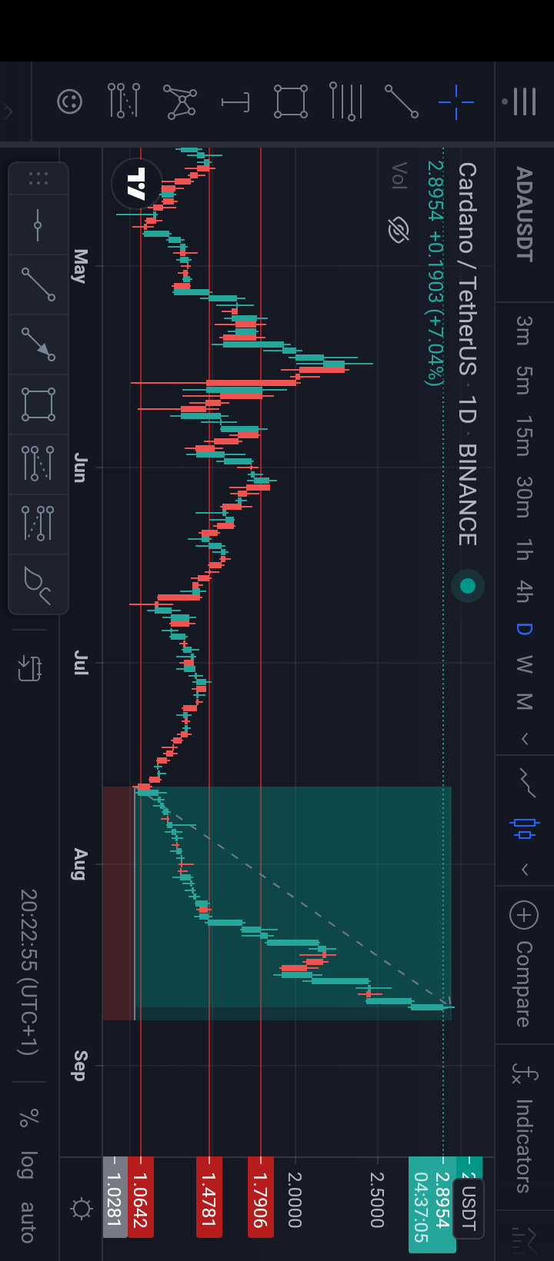Switch to candlestick chart style
Image resolution: width=554 pixels, height=1261 pixels.
(x=524, y=827)
